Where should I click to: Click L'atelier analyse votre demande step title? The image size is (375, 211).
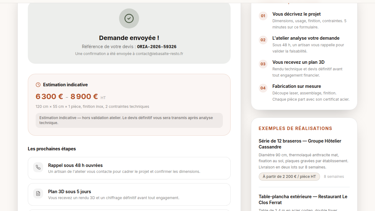click(306, 38)
